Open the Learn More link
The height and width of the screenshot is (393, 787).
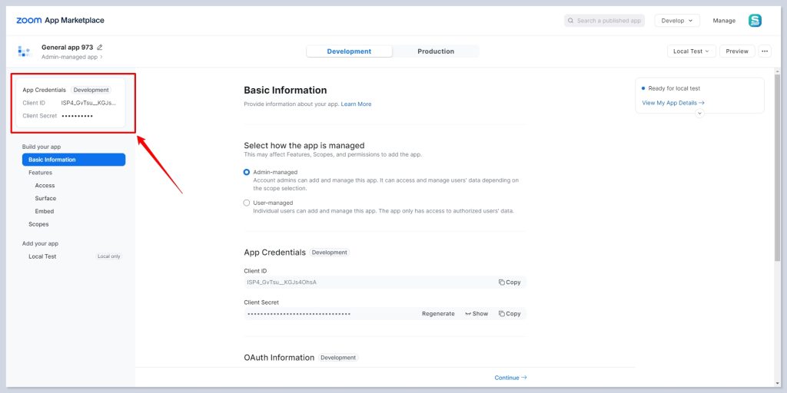pyautogui.click(x=356, y=104)
